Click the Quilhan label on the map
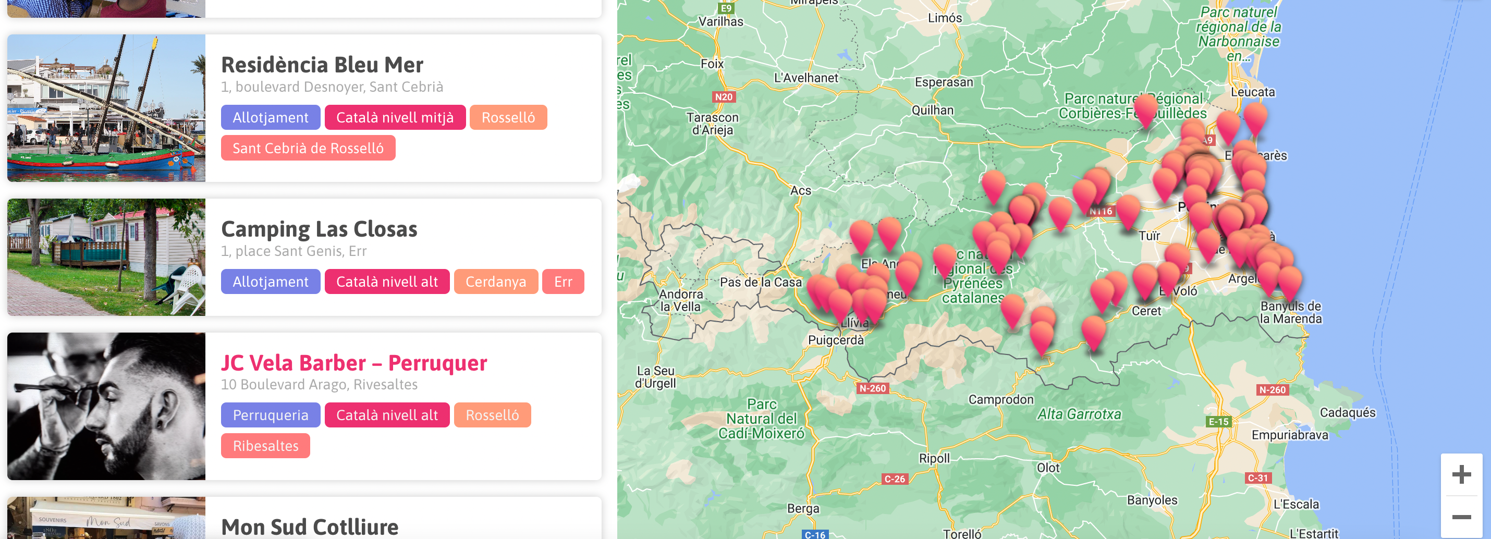Image resolution: width=1491 pixels, height=539 pixels. pos(932,110)
